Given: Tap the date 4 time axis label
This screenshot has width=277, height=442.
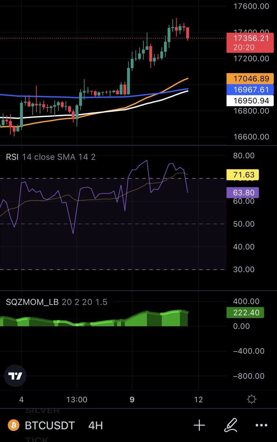Looking at the screenshot, I should (x=21, y=399).
